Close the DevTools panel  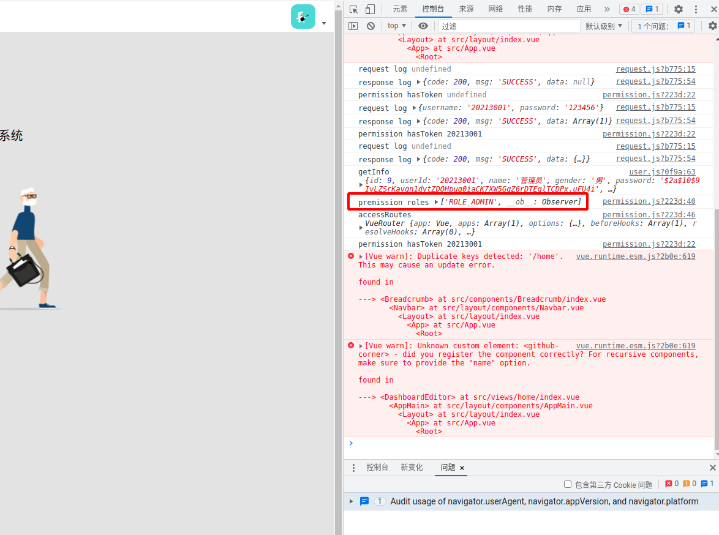click(x=713, y=9)
